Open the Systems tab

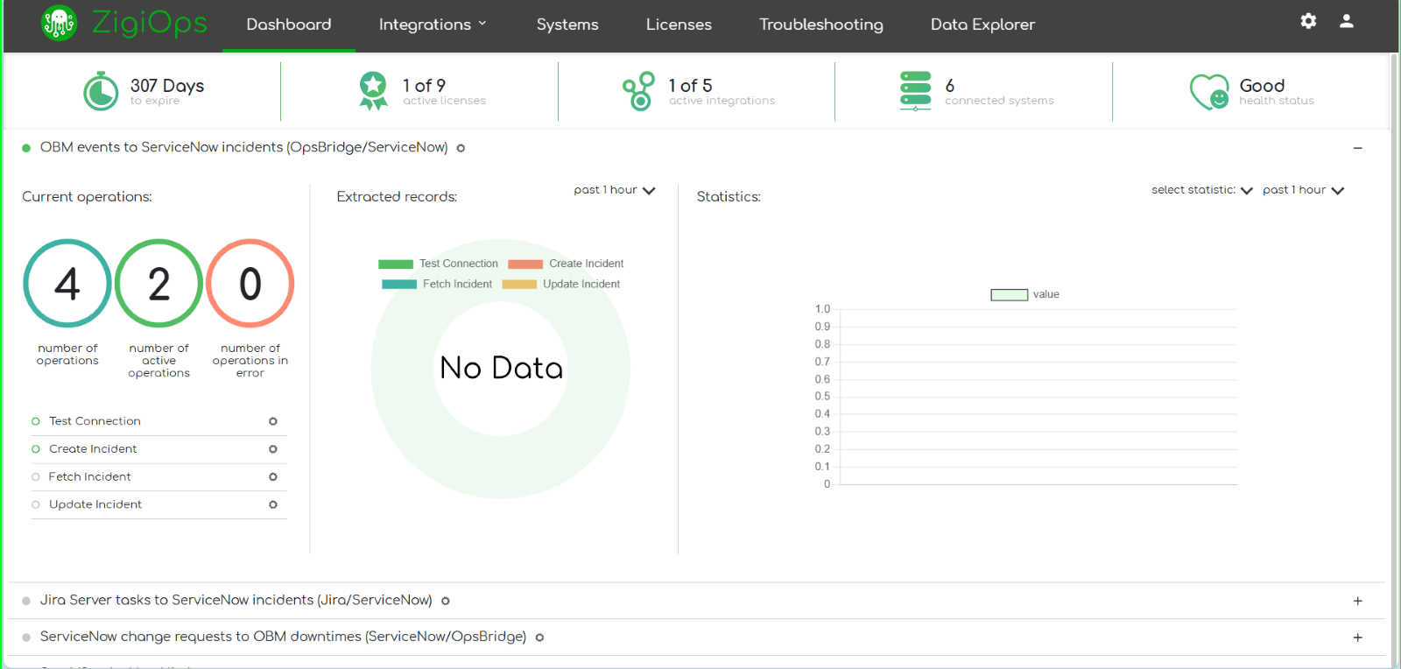pyautogui.click(x=567, y=25)
